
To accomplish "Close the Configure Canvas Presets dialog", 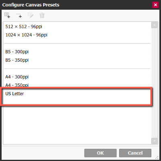I will point(155,5).
